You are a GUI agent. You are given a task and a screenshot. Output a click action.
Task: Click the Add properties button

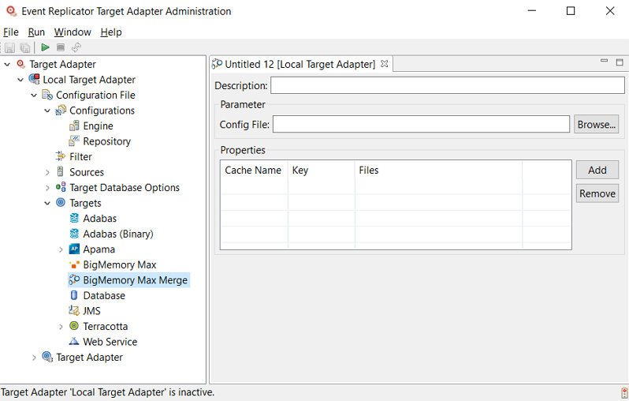pos(597,170)
